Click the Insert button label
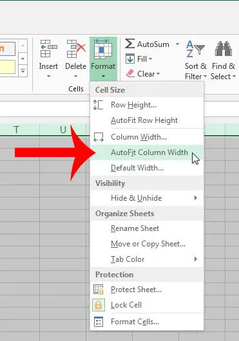The image size is (239, 341). tap(48, 66)
